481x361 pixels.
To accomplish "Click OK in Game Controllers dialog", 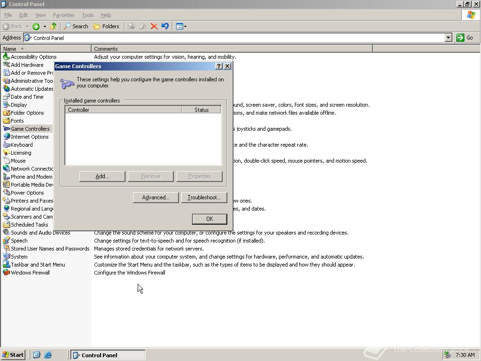I will coord(209,219).
